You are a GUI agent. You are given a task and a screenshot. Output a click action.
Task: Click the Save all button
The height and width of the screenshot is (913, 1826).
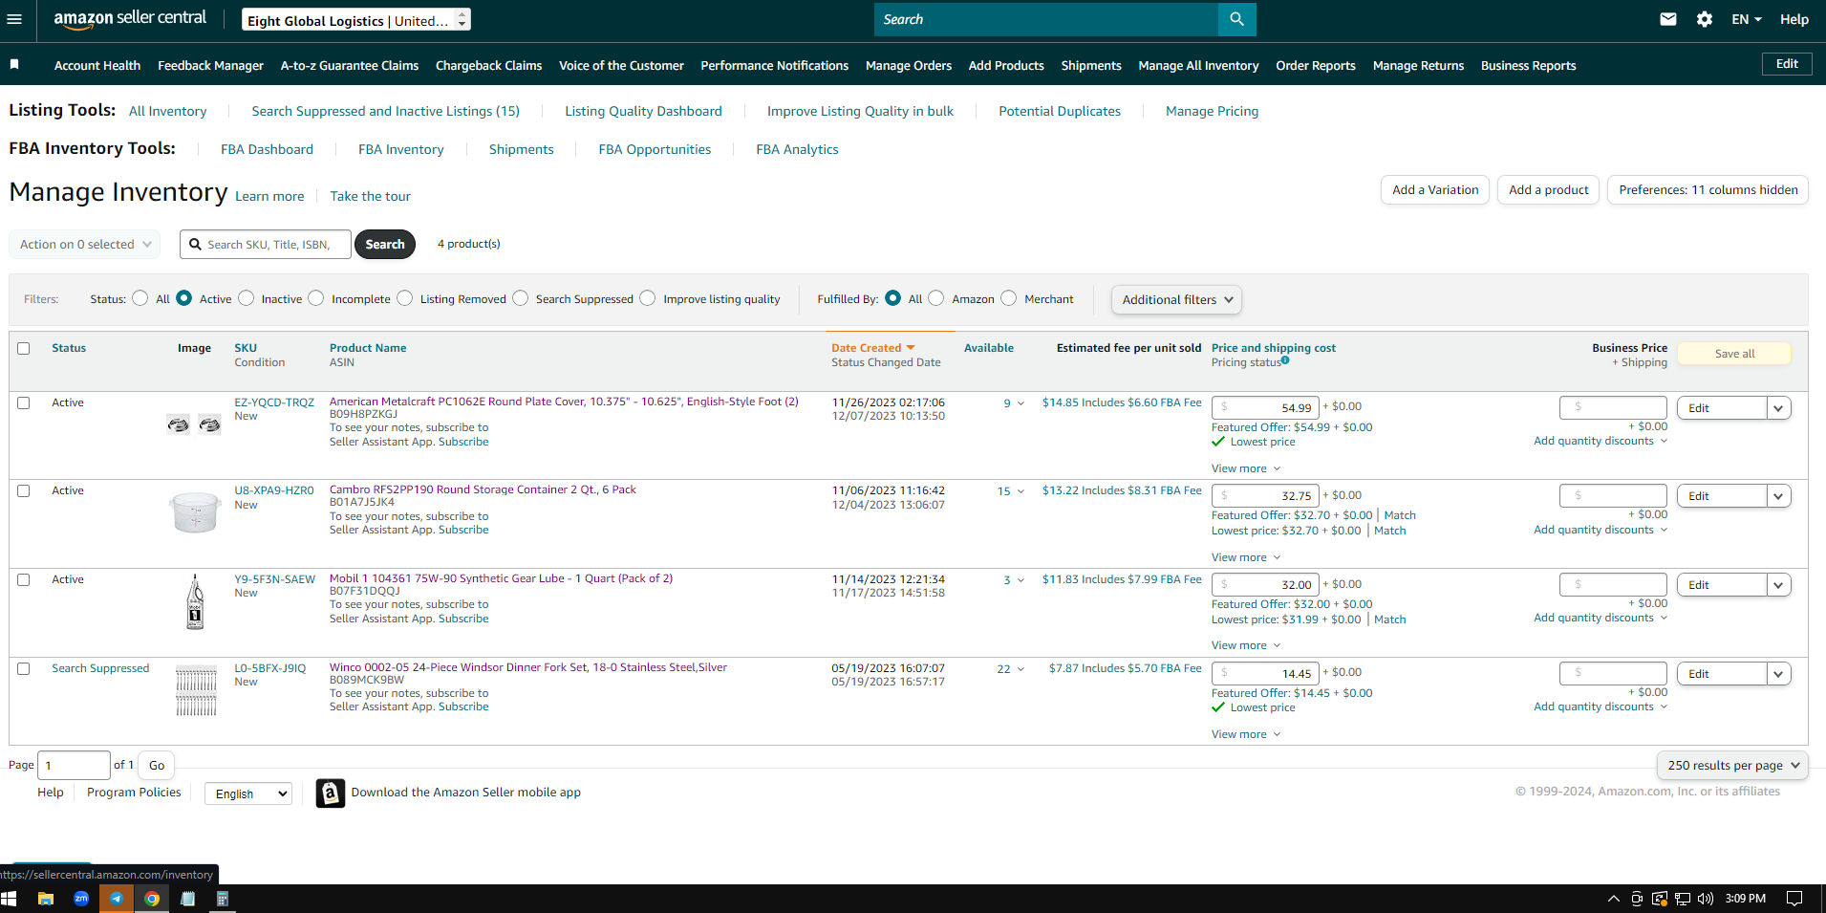[1734, 354]
